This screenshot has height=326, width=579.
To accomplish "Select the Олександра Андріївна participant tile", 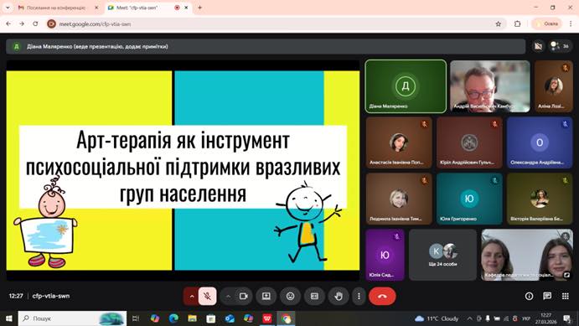I will [540, 142].
